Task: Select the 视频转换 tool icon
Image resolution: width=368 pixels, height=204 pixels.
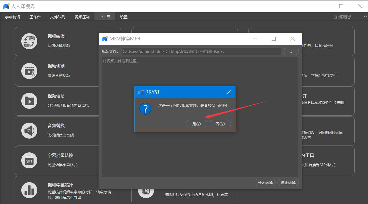Action: pyautogui.click(x=29, y=41)
